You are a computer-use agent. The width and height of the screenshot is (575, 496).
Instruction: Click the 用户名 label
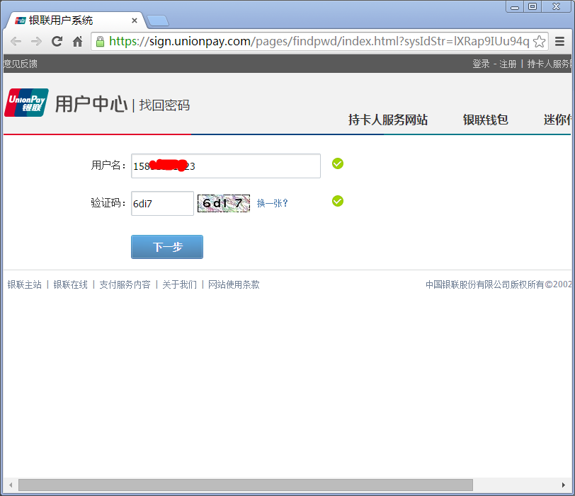point(108,165)
